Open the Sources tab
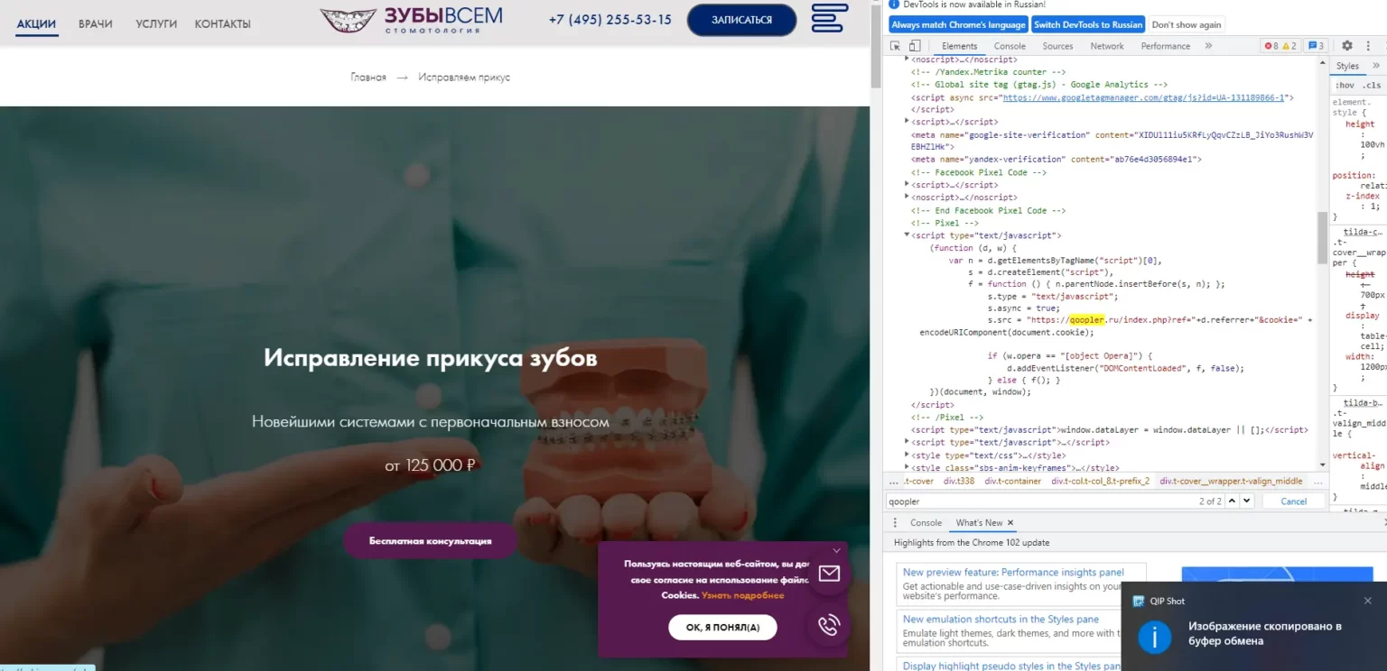Viewport: 1387px width, 671px height. 1057,46
